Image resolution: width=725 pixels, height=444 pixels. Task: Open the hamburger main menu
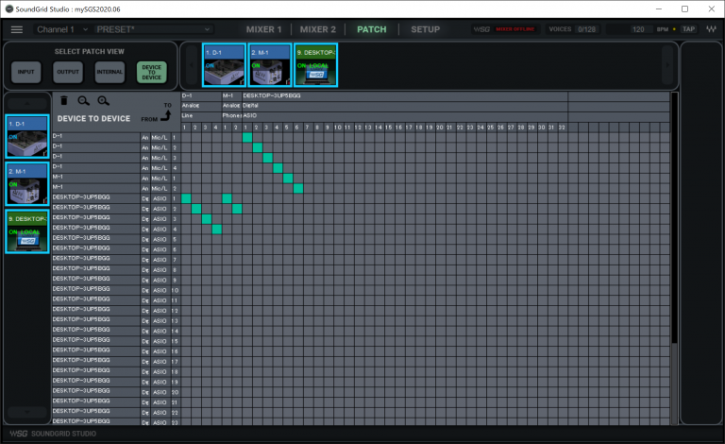point(16,29)
